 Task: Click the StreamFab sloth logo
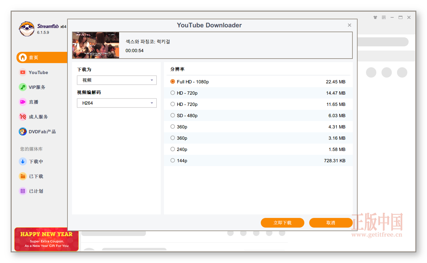click(26, 29)
